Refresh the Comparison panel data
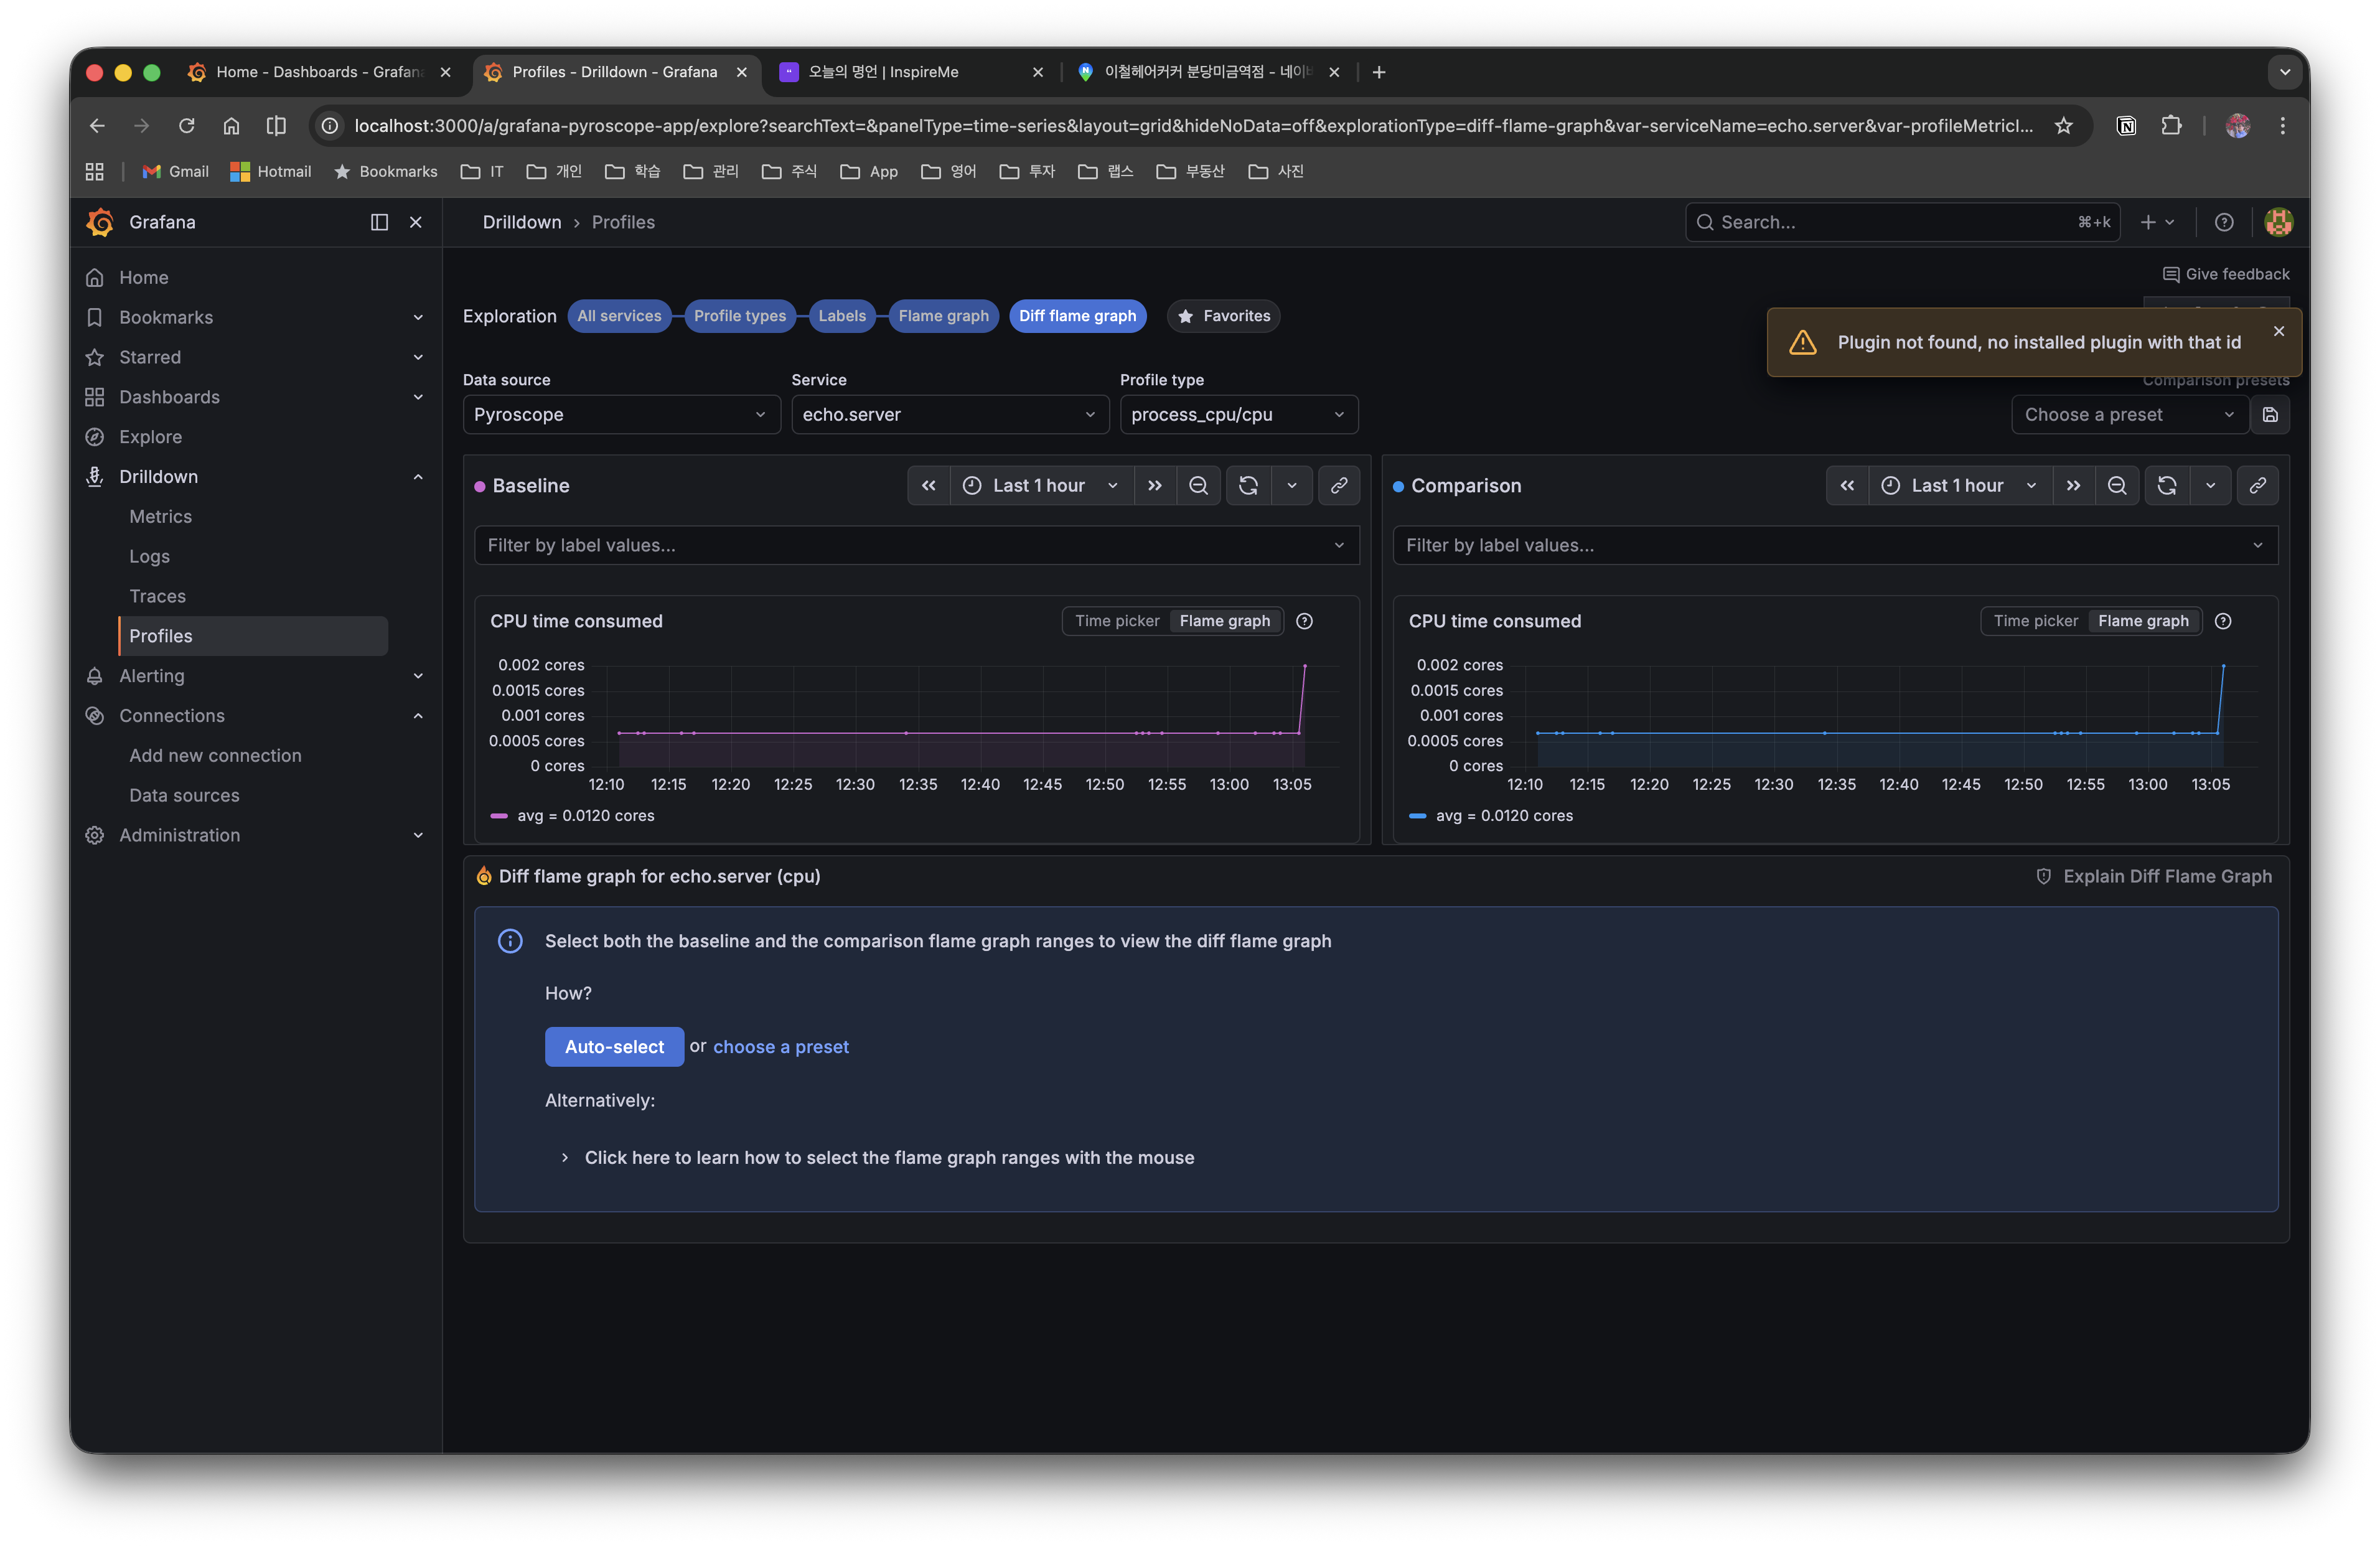Viewport: 2380px width, 1546px height. click(x=2166, y=485)
